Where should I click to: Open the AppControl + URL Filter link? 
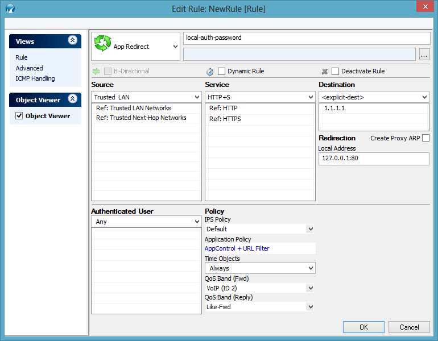pyautogui.click(x=237, y=248)
